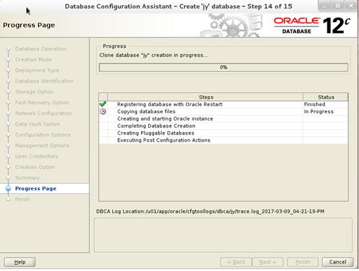
Task: Click the disabled Back button
Action: (236, 262)
